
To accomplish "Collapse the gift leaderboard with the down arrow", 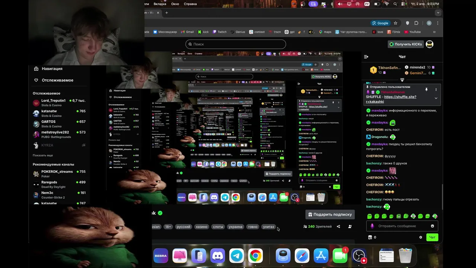I will click(402, 80).
